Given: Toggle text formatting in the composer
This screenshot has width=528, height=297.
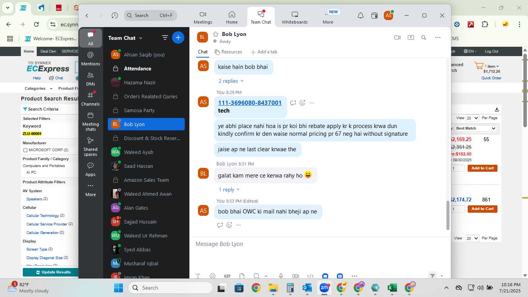Looking at the screenshot, I should [198, 276].
